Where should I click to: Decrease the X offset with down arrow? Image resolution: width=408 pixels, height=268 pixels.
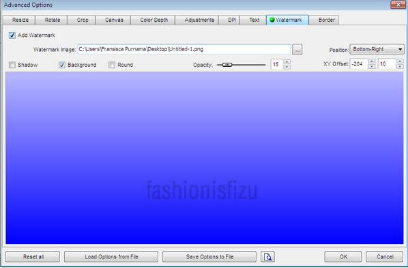click(x=372, y=67)
